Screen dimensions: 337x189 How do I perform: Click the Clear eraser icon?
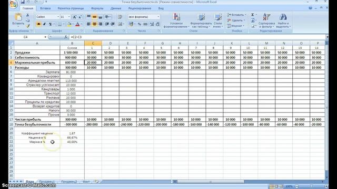tap(253, 26)
